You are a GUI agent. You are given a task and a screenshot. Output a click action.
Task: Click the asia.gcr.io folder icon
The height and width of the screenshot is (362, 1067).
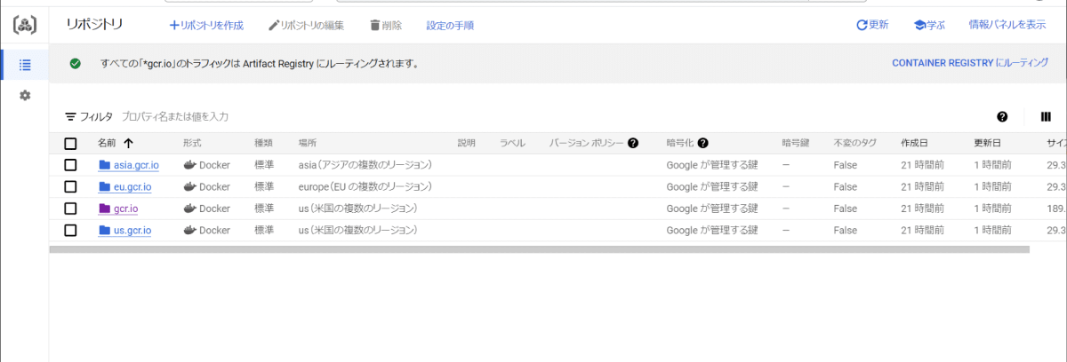pos(105,165)
